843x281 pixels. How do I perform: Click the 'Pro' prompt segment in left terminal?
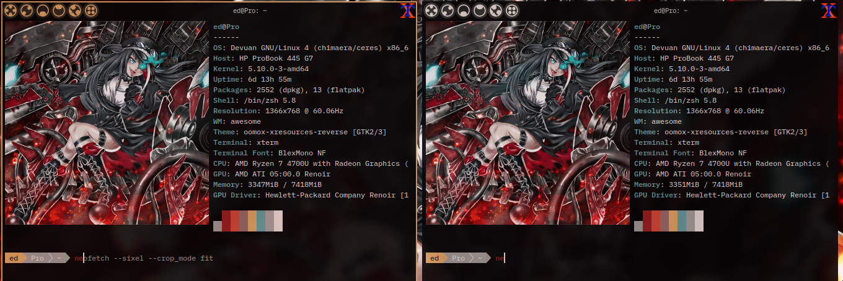pyautogui.click(x=38, y=258)
